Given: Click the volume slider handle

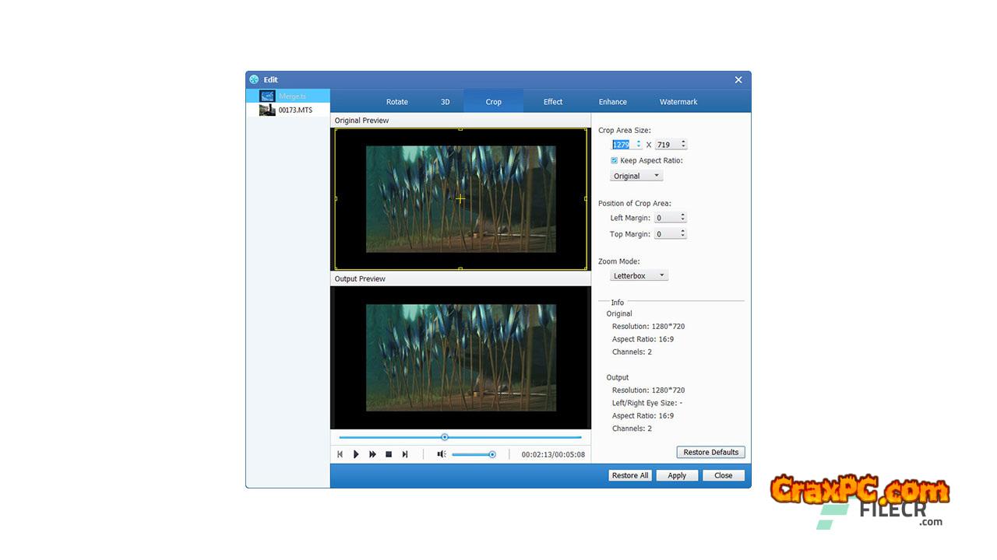Looking at the screenshot, I should [492, 454].
